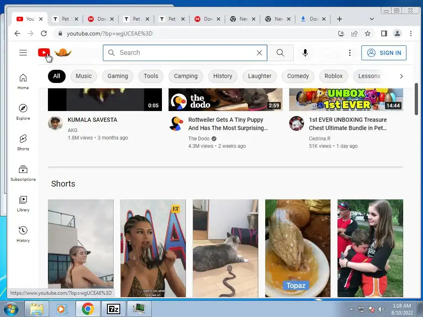Open AKG channel avatar

pos(55,123)
